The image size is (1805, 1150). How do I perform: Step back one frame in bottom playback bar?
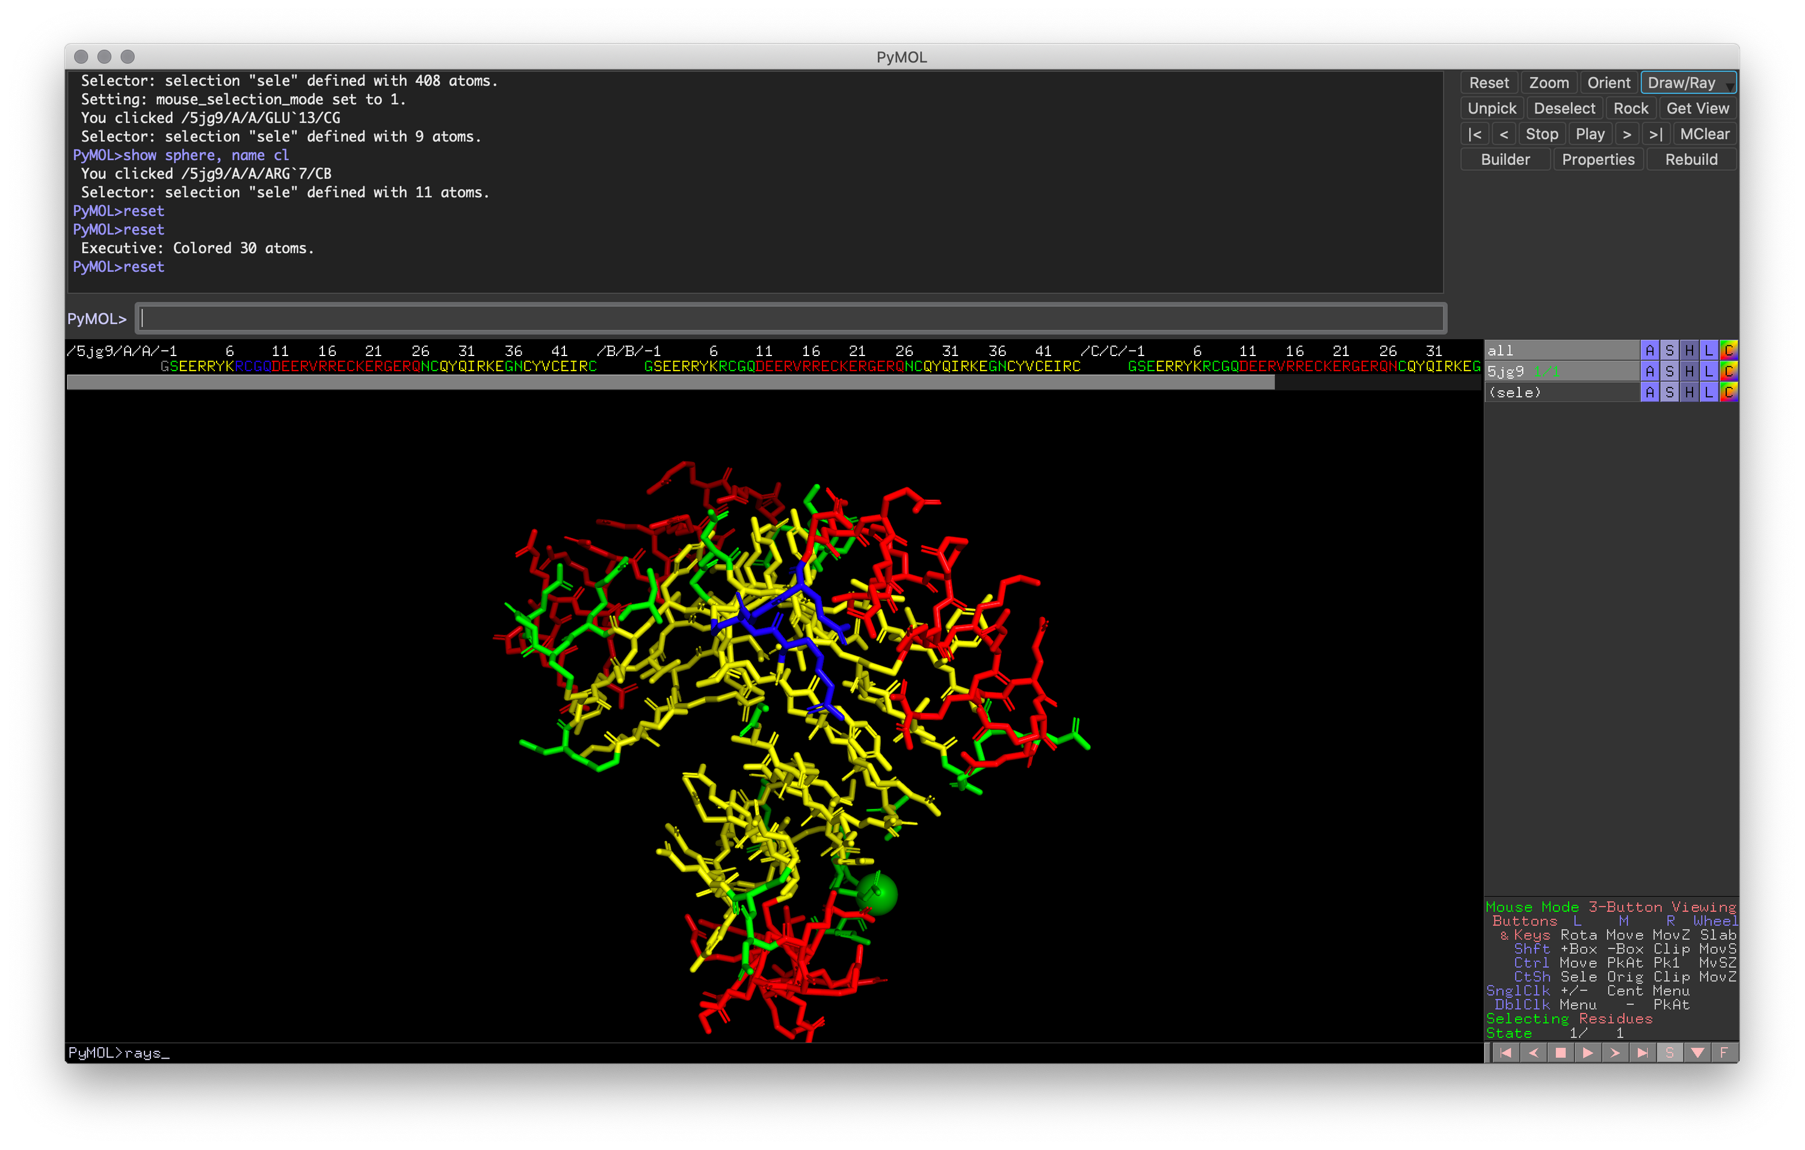(1533, 1053)
